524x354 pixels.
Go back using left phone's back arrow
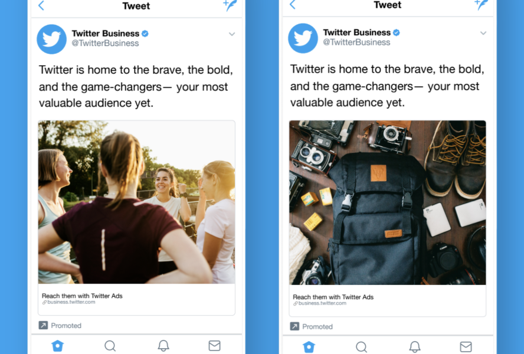pos(41,6)
